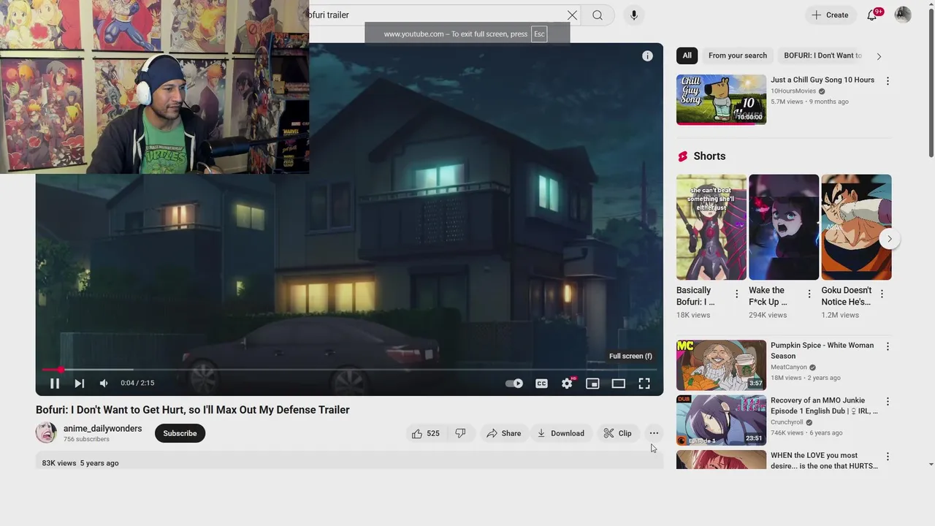Viewport: 935px width, 526px height.
Task: Play the Goku Doesn't Notice short
Action: (x=856, y=227)
